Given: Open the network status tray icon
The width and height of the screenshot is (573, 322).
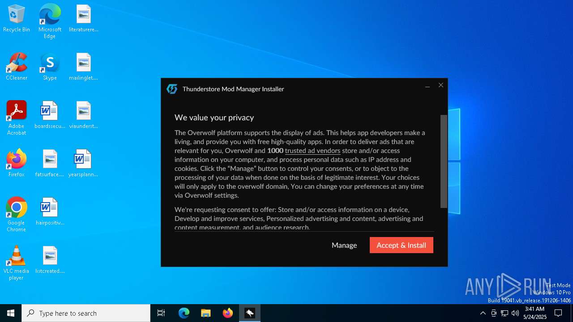Looking at the screenshot, I should click(x=505, y=313).
